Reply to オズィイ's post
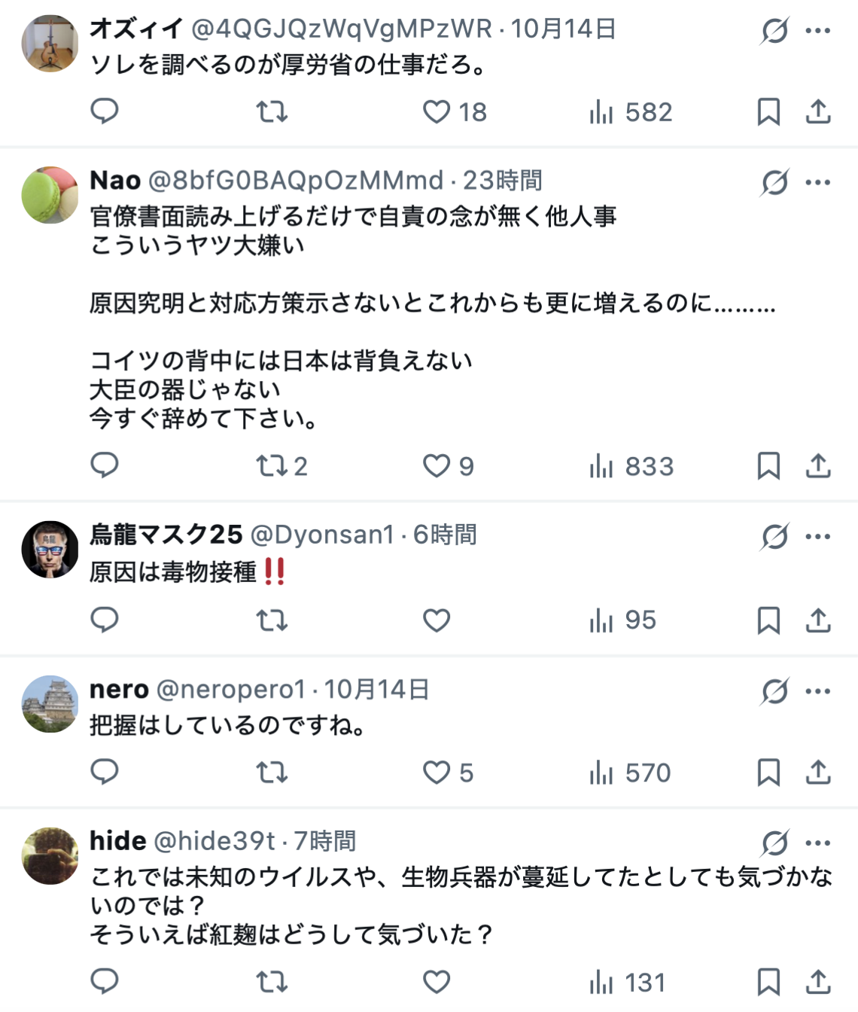The image size is (858, 1012). coord(105,111)
